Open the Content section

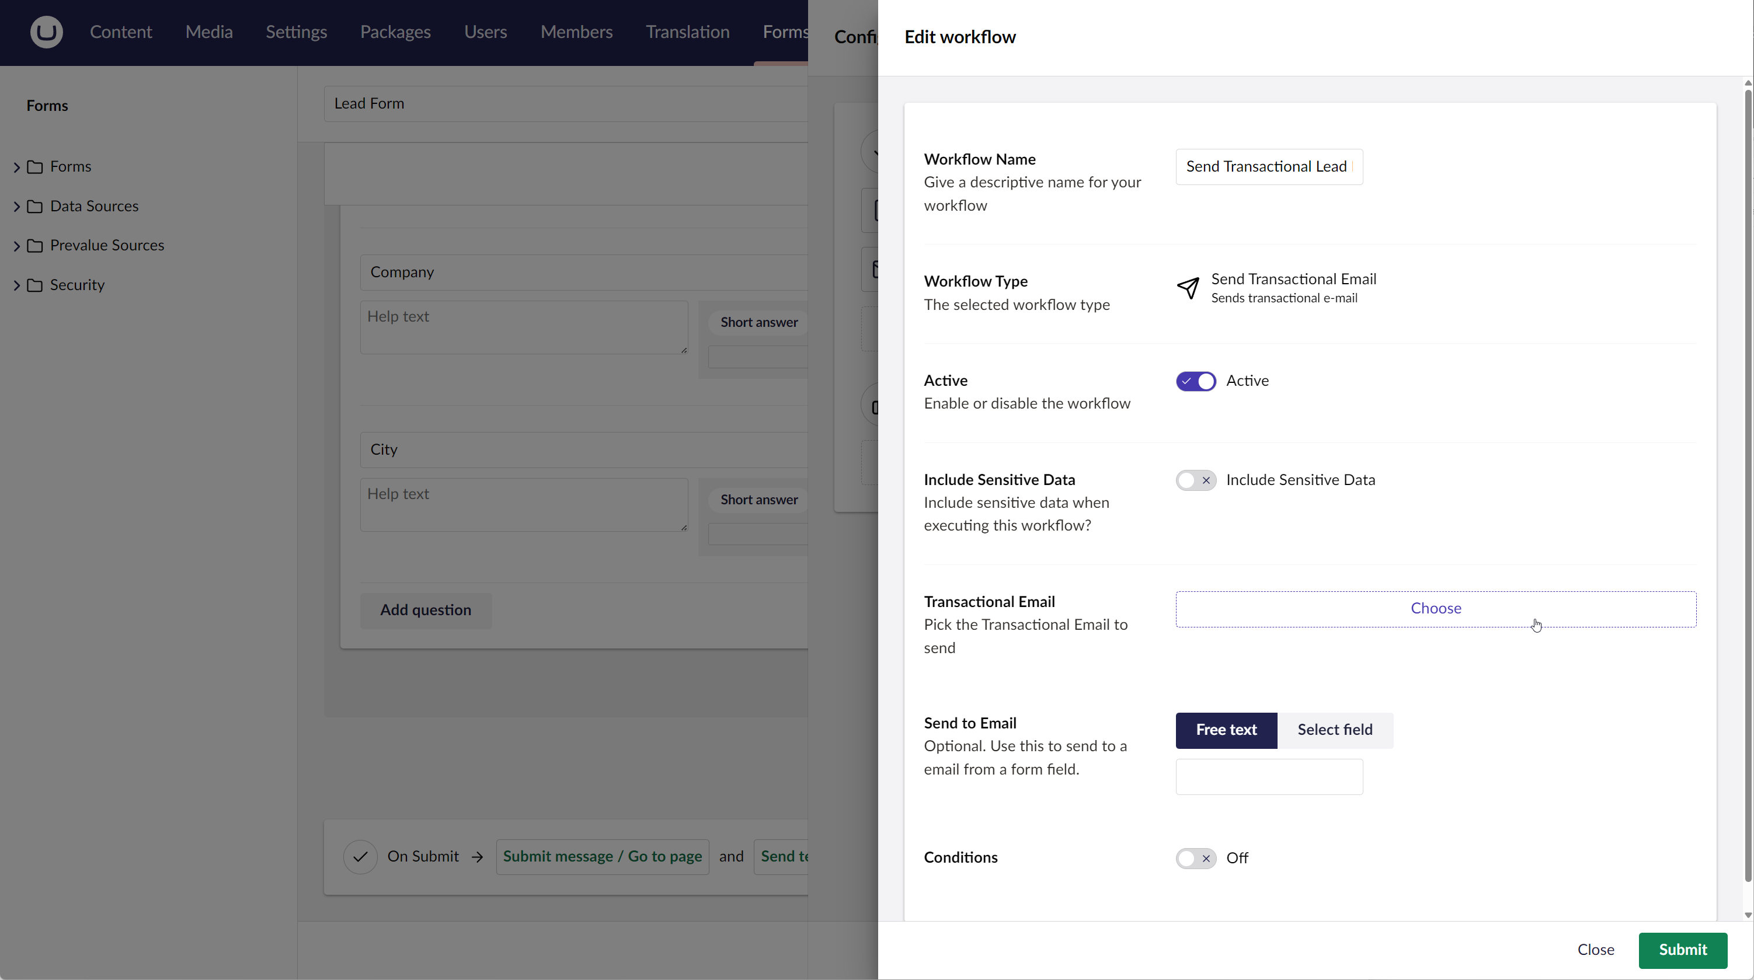click(x=120, y=32)
